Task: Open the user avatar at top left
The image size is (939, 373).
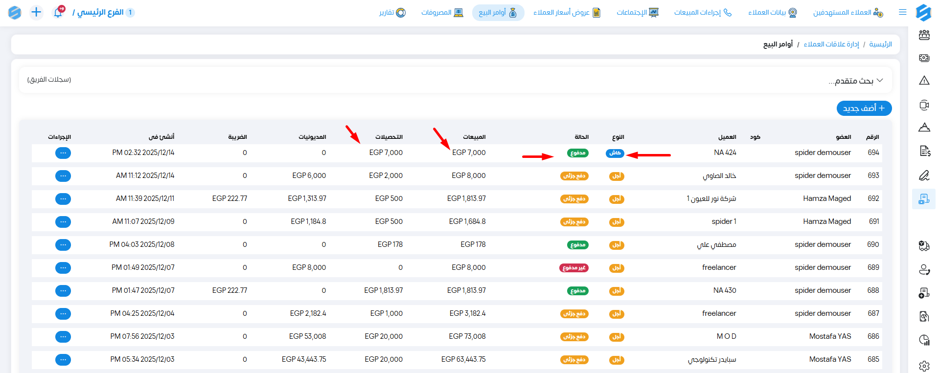Action: click(15, 12)
